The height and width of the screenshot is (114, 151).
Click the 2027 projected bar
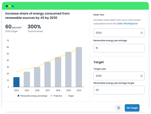[48, 74]
